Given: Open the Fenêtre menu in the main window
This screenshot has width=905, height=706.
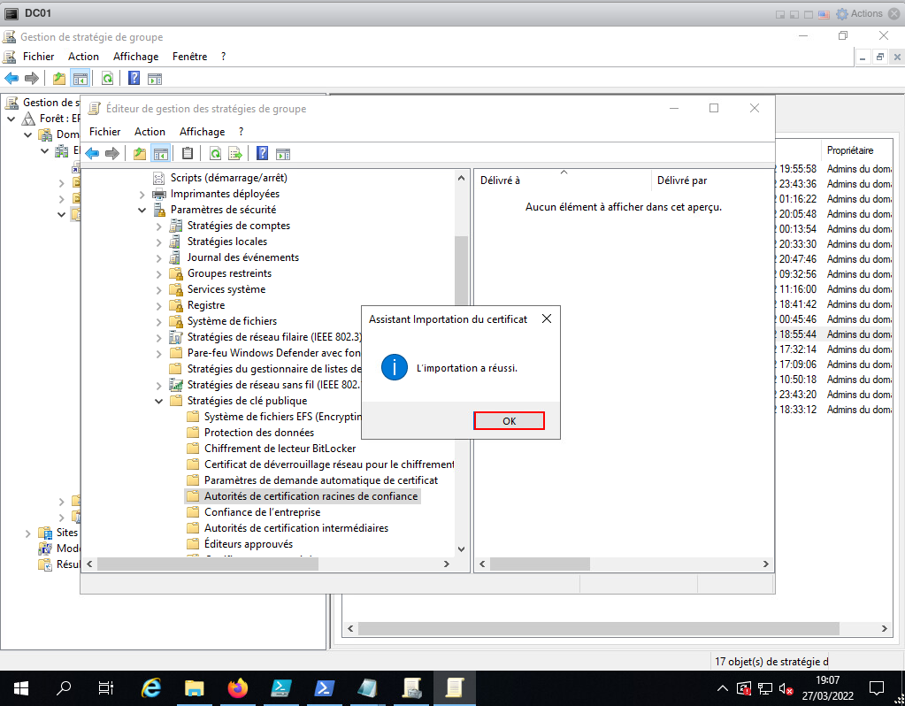Looking at the screenshot, I should coord(189,56).
